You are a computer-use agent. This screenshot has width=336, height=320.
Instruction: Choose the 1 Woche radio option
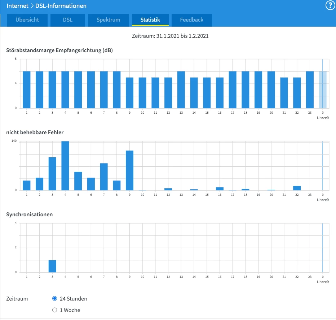tap(55, 310)
